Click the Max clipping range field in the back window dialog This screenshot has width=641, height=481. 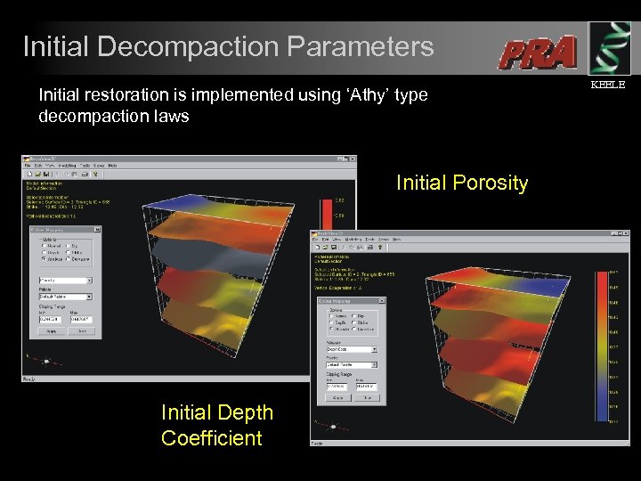coord(81,319)
